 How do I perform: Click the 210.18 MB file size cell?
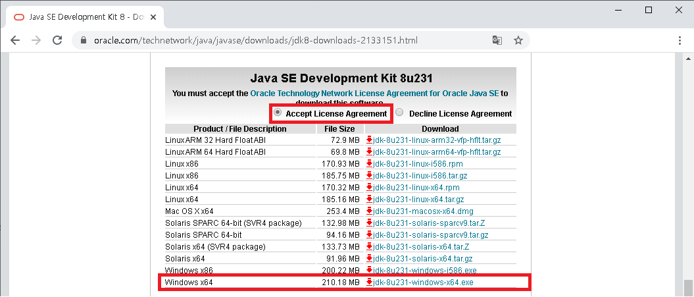pyautogui.click(x=340, y=282)
